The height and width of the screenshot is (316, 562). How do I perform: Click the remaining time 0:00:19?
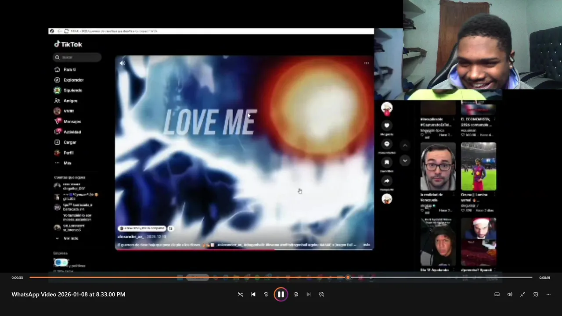pos(544,278)
